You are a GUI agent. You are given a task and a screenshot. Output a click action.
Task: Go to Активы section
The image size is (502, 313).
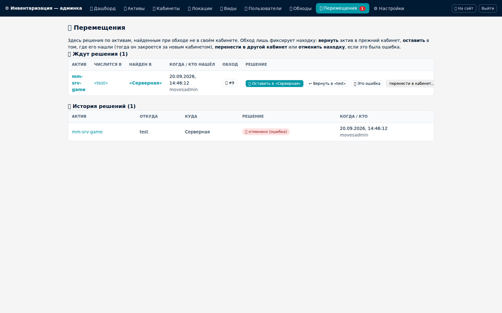tap(134, 8)
